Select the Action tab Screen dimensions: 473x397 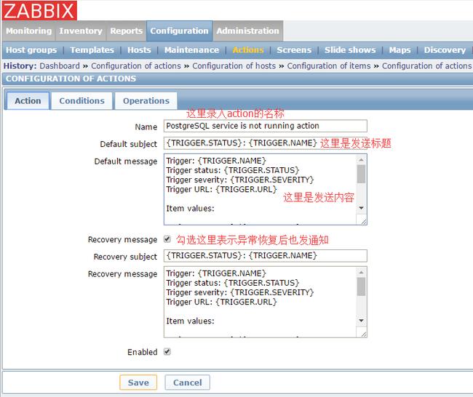[x=28, y=101]
